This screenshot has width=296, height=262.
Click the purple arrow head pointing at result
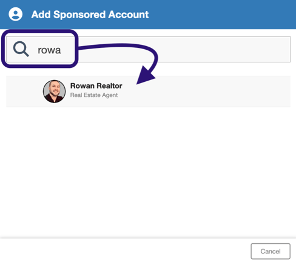(146, 75)
